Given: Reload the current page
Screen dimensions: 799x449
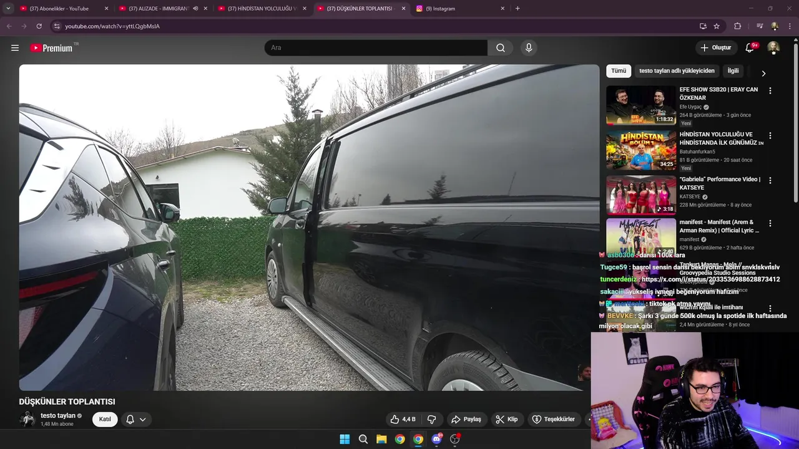Looking at the screenshot, I should click(x=39, y=26).
